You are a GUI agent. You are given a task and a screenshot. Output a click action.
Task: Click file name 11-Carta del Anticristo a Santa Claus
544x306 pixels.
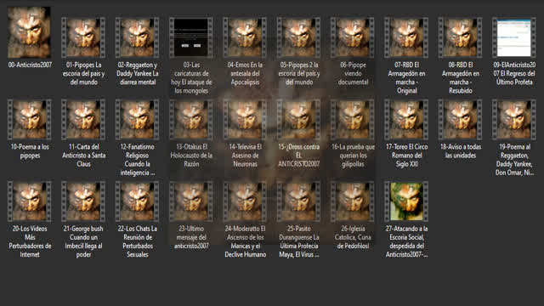click(x=83, y=155)
